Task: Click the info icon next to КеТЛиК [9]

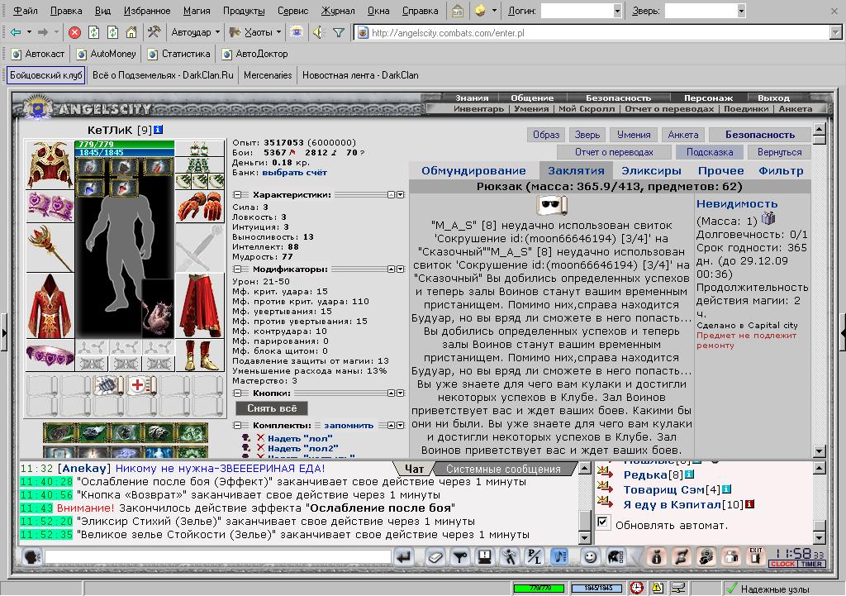Action: coord(158,130)
